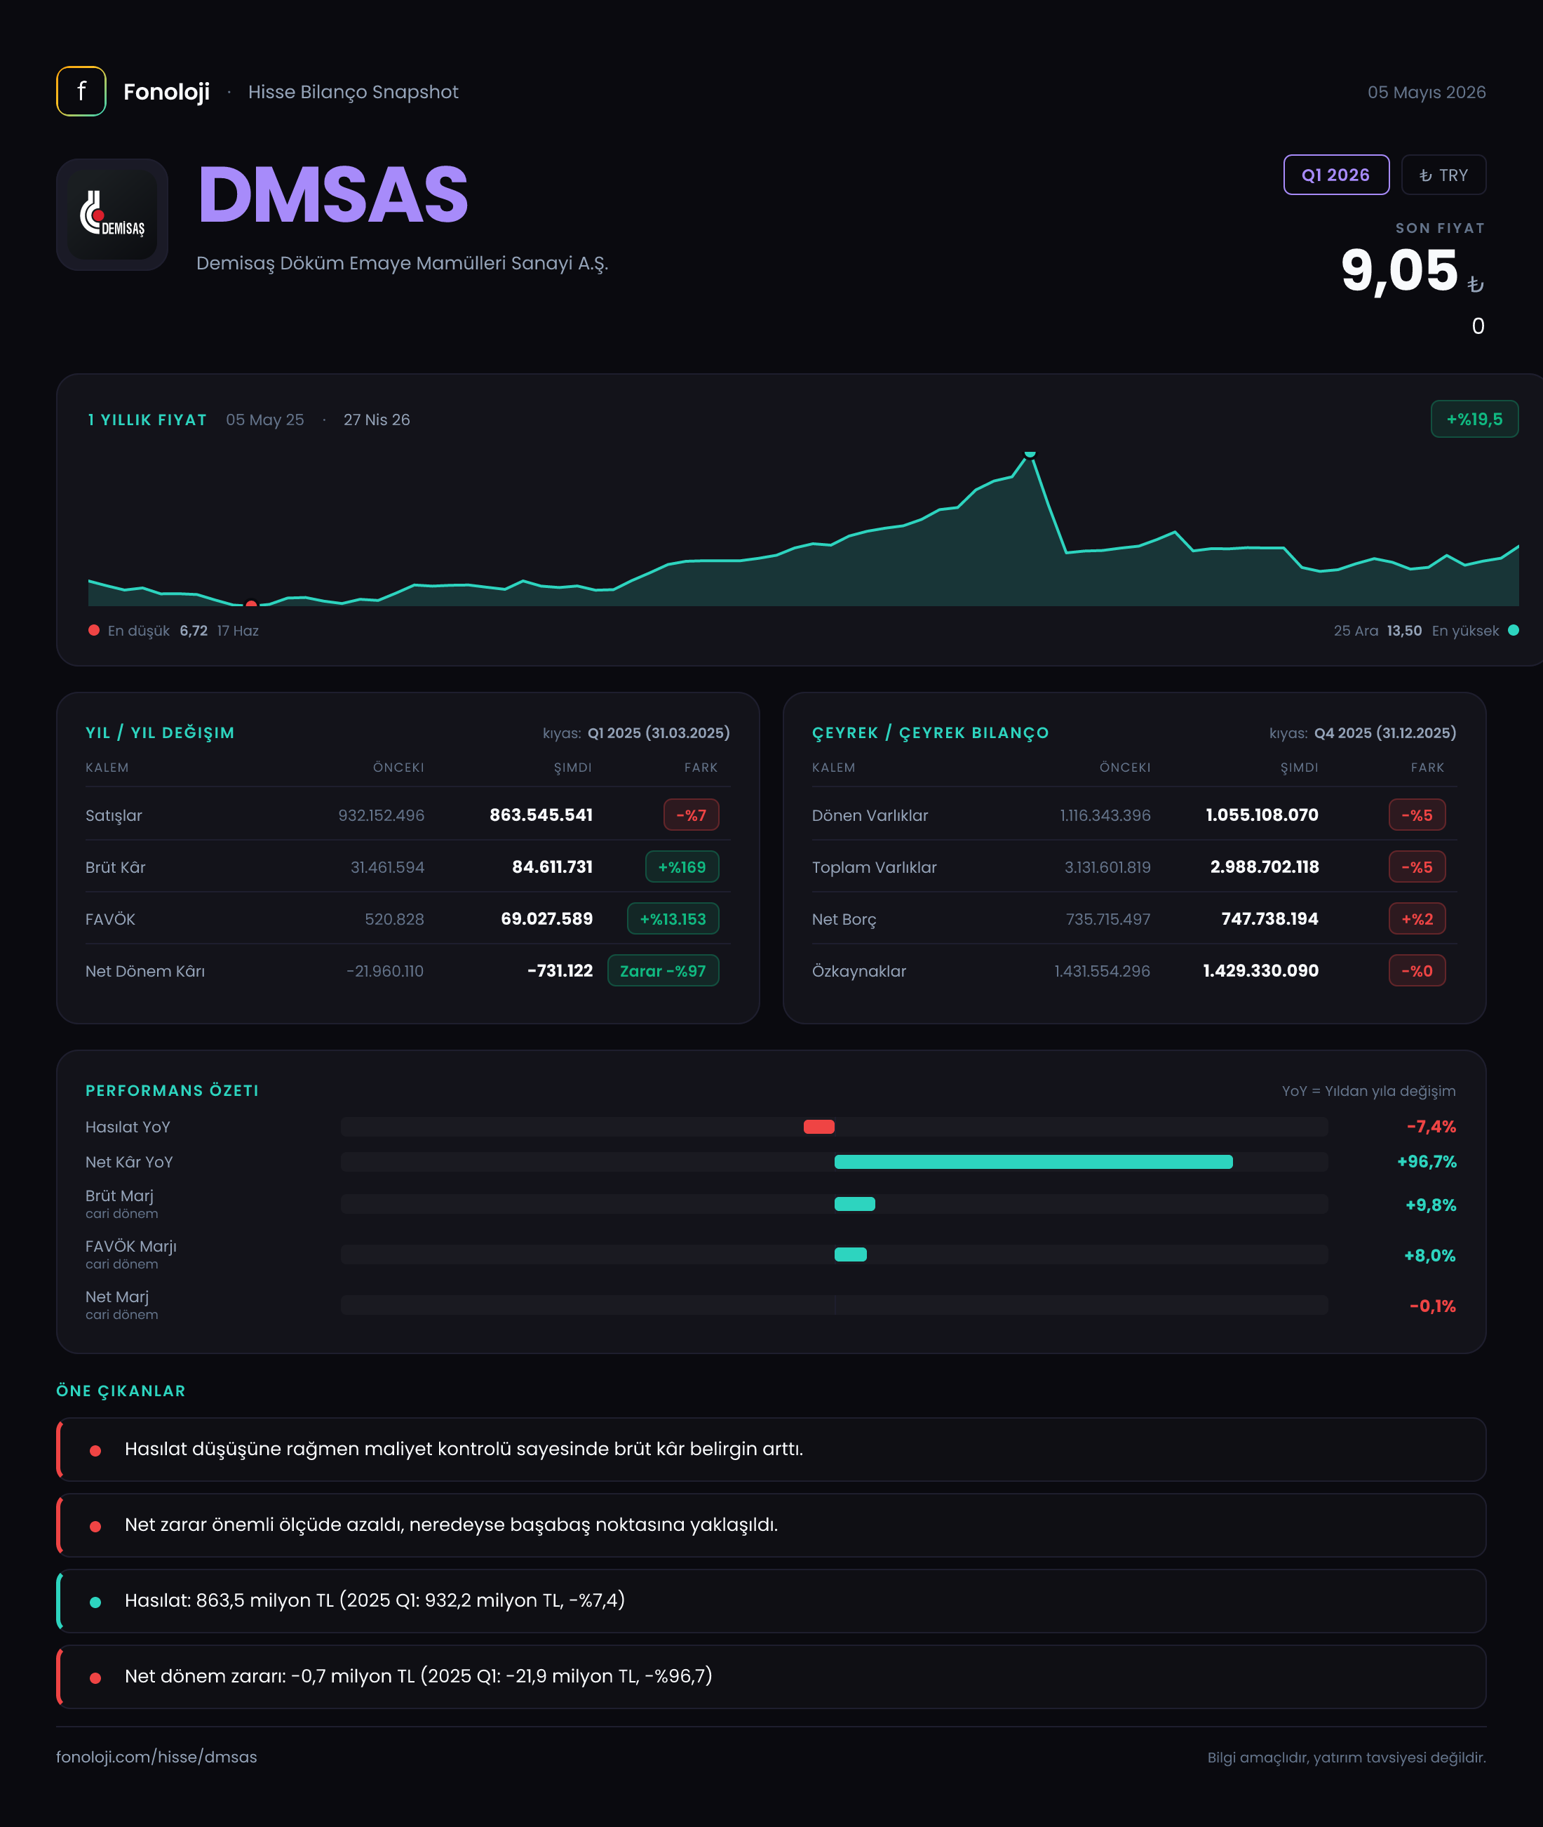Image resolution: width=1543 pixels, height=1827 pixels.
Task: Click the Zarar -%97 badge
Action: tap(663, 970)
